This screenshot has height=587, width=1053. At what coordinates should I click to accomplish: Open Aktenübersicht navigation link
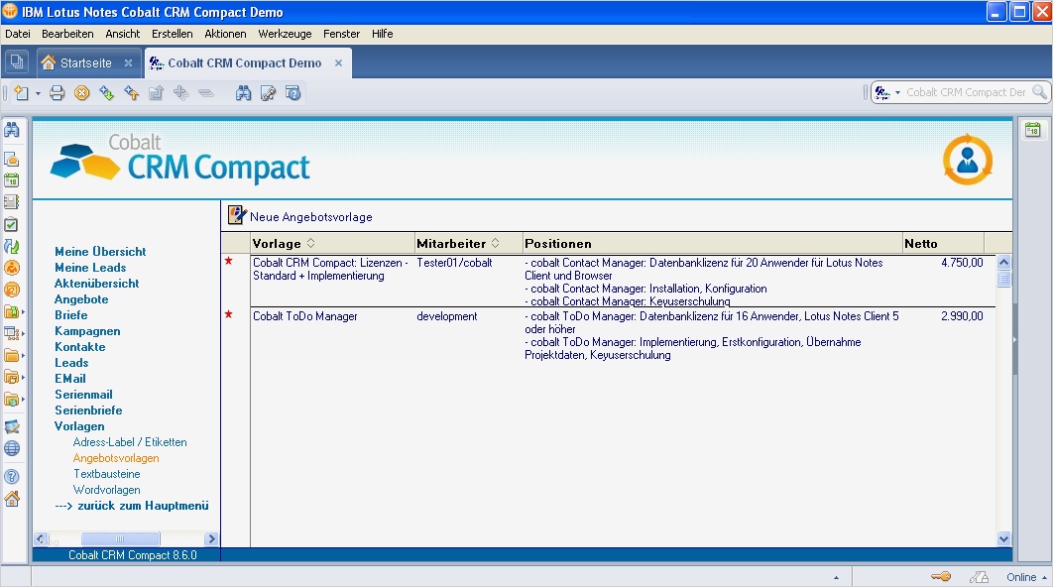pos(97,284)
